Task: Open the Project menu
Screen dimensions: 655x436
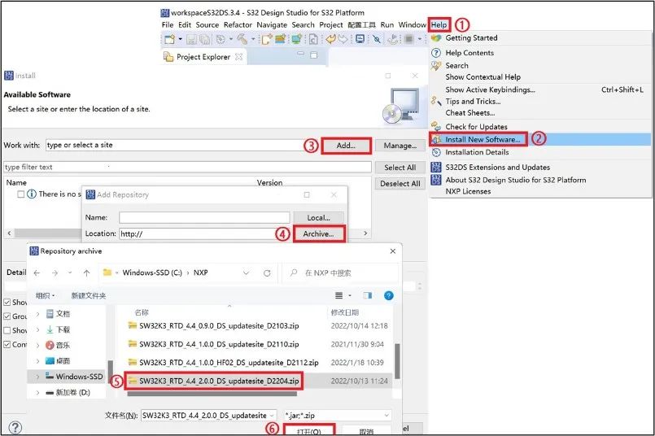Action: (x=331, y=24)
